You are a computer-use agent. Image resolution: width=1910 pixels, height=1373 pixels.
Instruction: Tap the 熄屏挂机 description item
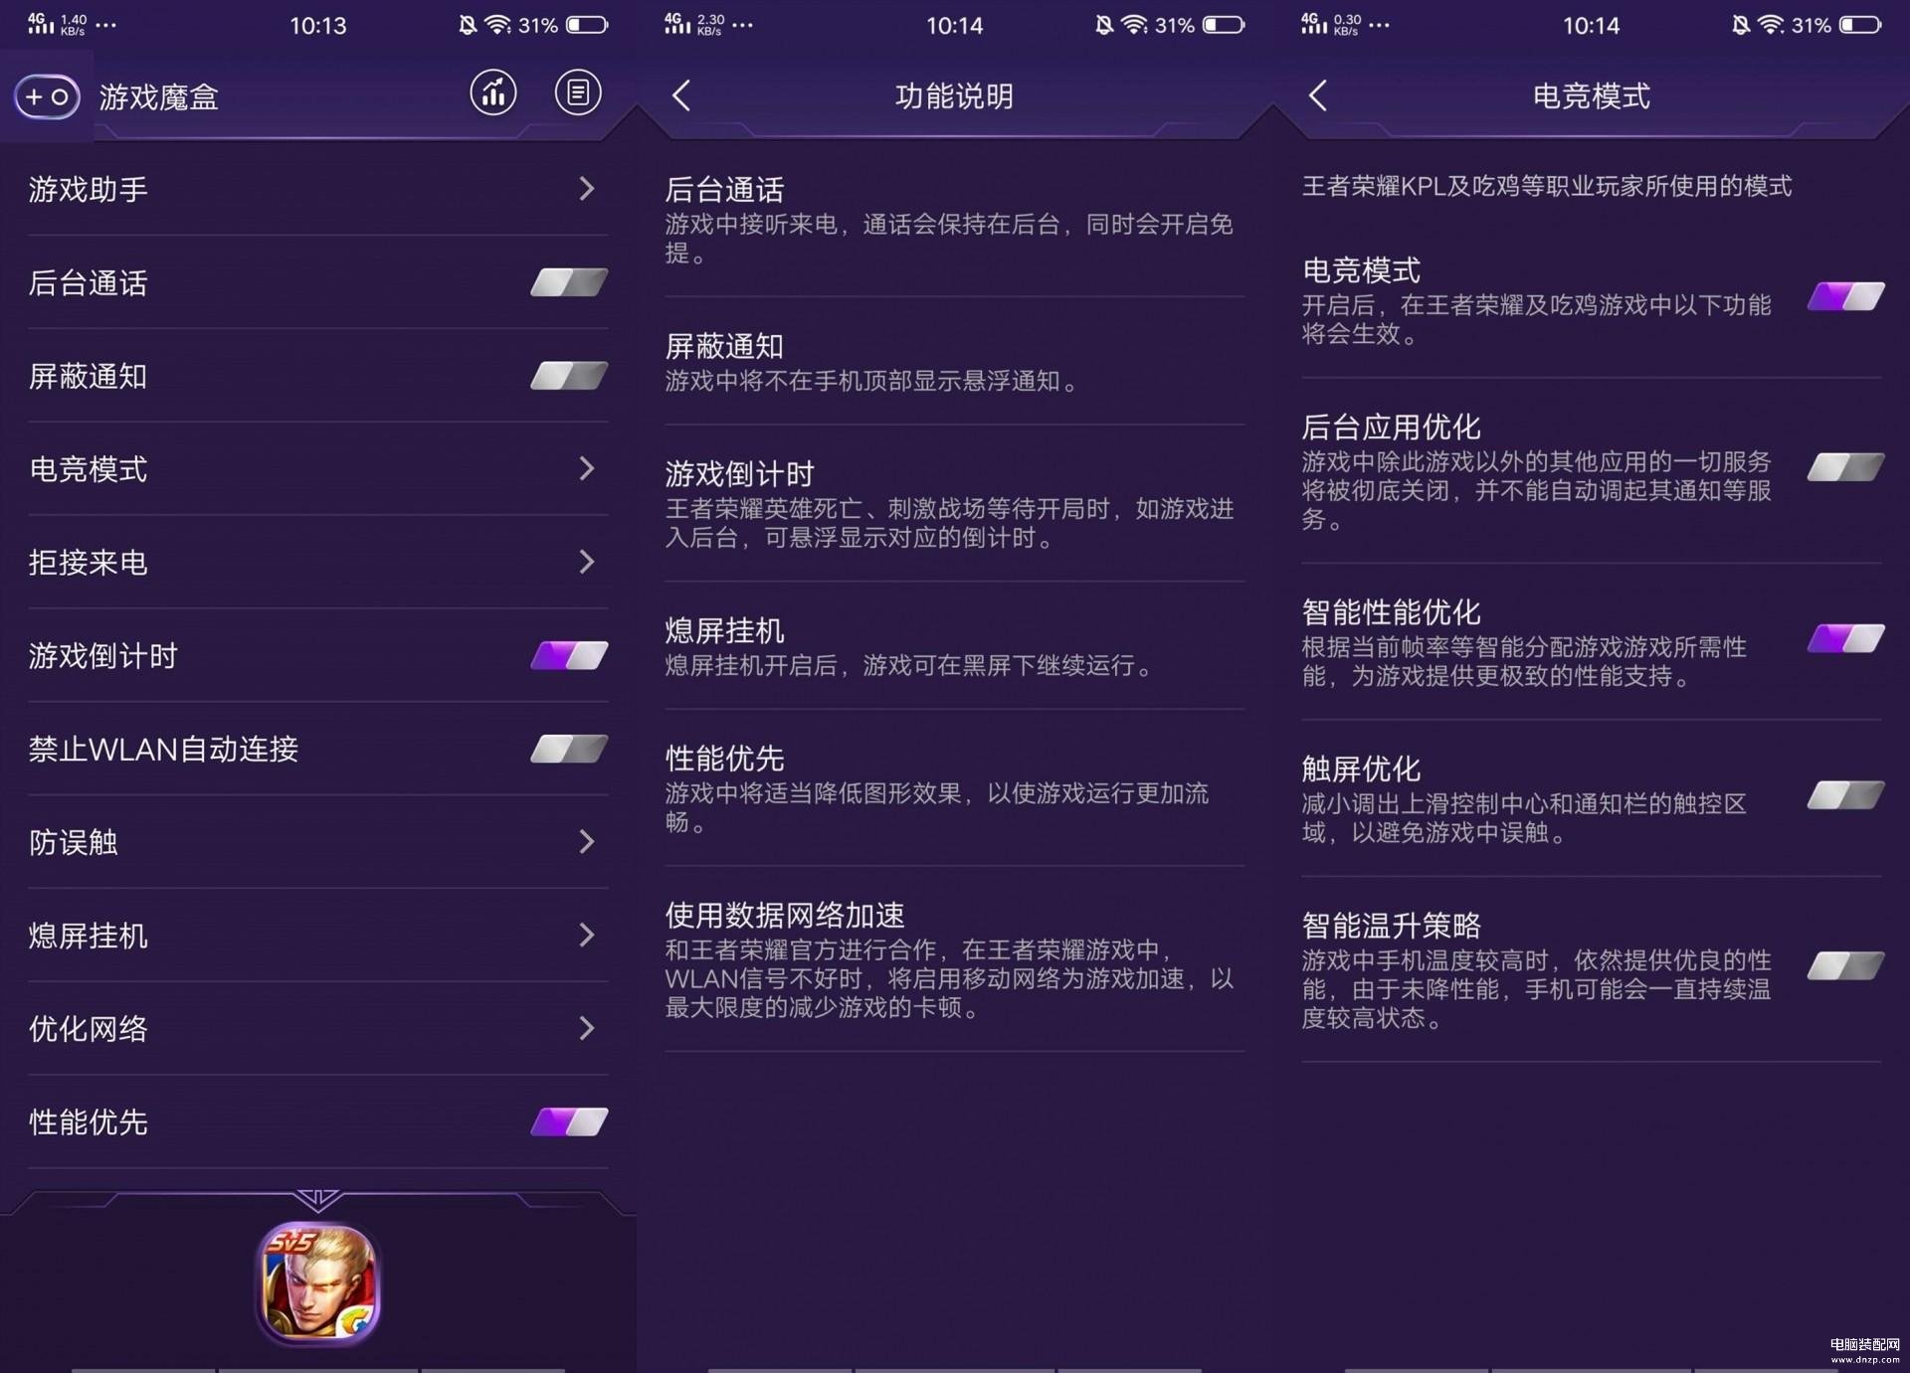point(955,646)
